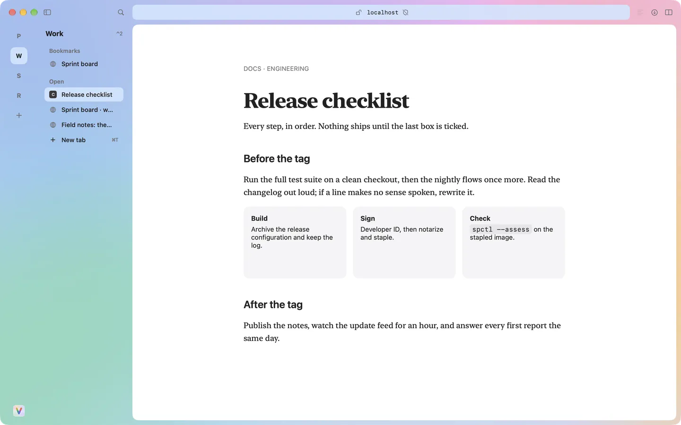
Task: Click the plus icon beside New tab
Action: pyautogui.click(x=53, y=140)
